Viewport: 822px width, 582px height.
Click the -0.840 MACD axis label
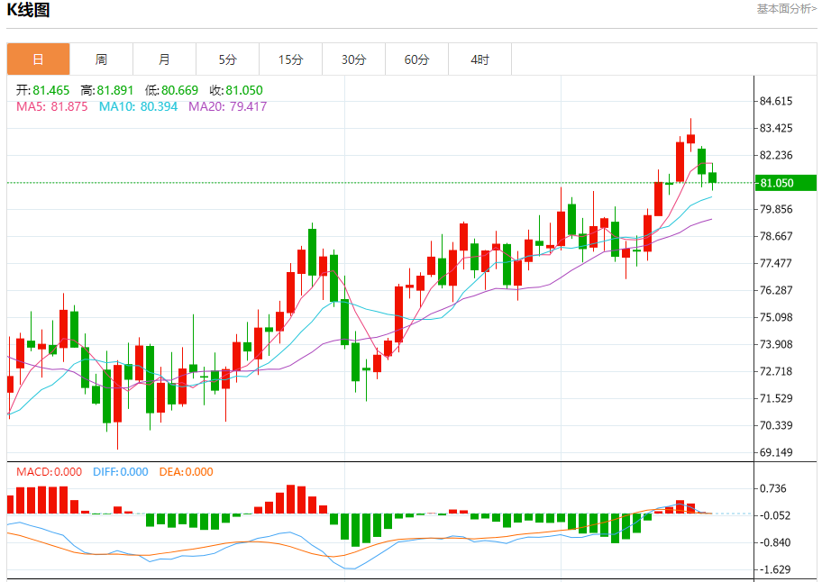(x=773, y=542)
